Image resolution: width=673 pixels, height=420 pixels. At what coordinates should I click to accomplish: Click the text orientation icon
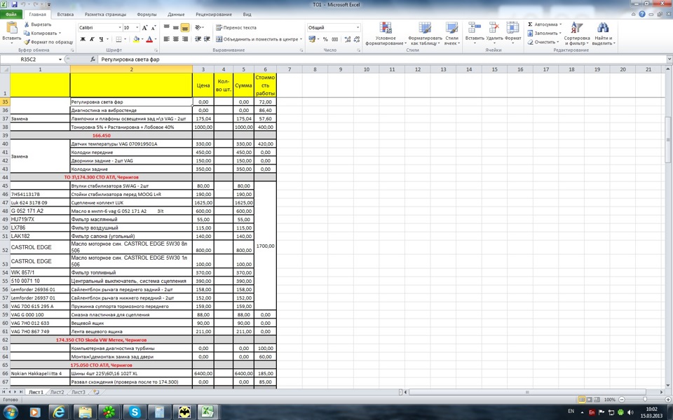(198, 27)
